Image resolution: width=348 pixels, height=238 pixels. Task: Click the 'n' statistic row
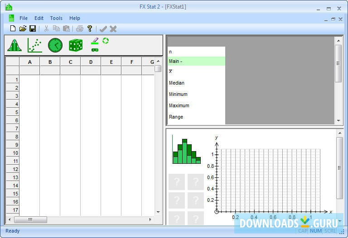click(x=196, y=52)
